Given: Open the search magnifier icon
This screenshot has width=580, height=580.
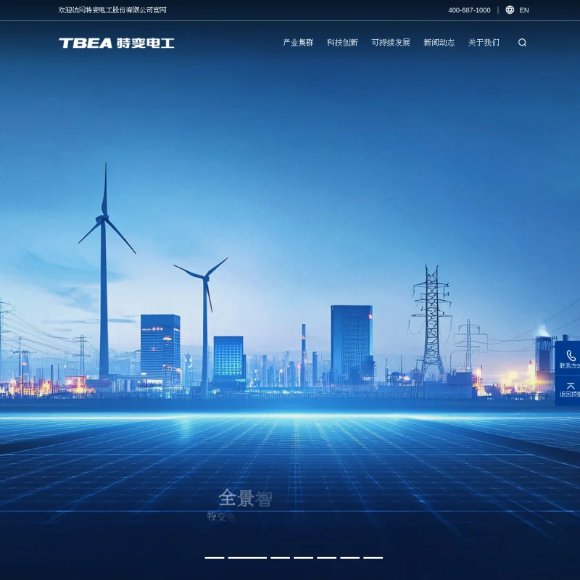Looking at the screenshot, I should coord(522,43).
